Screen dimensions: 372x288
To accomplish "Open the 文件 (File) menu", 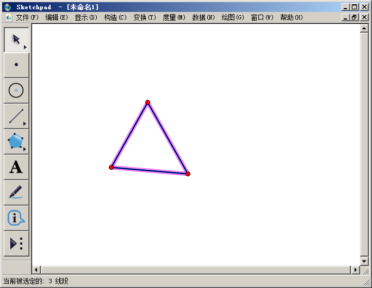I will coord(27,17).
